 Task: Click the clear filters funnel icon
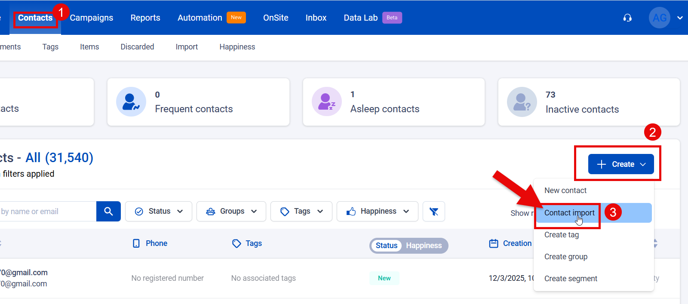click(x=433, y=211)
